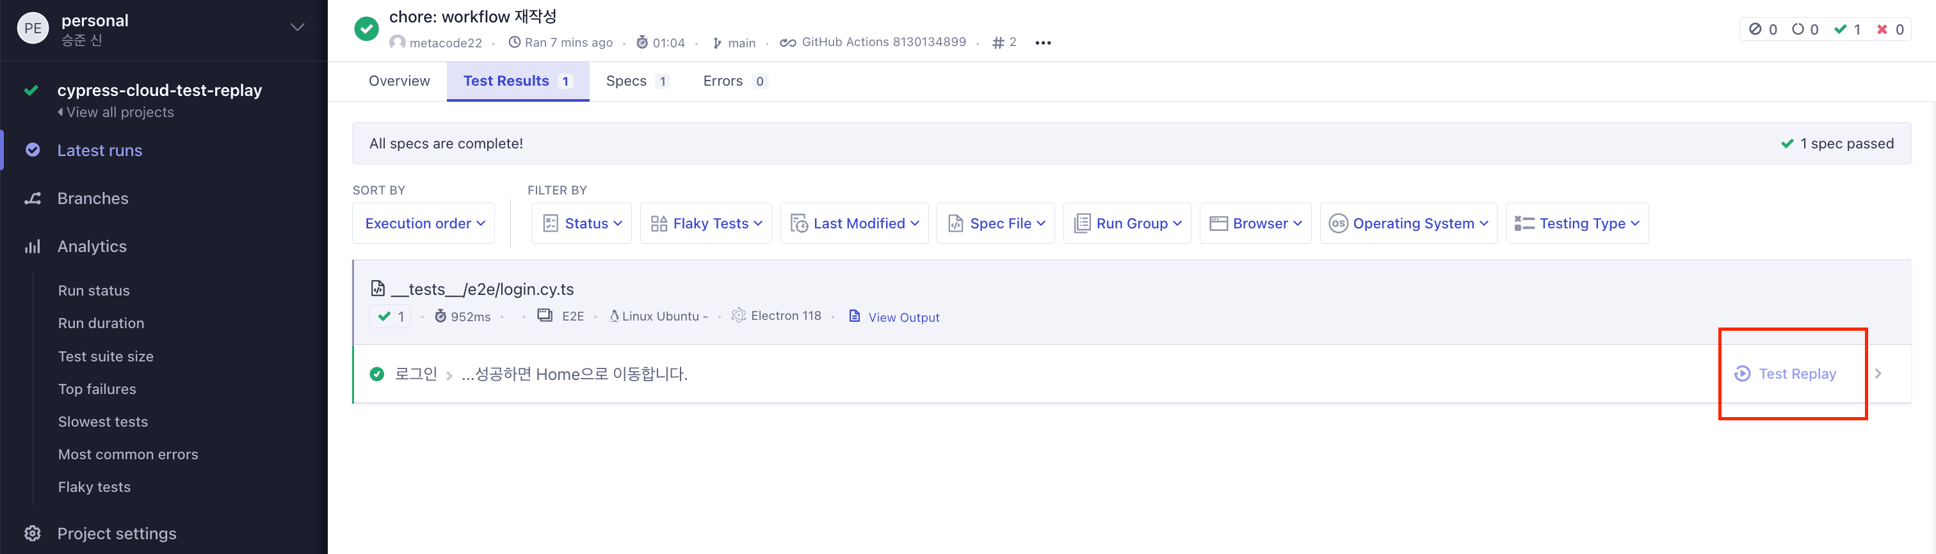
Task: Open the Branches section
Action: pos(93,198)
